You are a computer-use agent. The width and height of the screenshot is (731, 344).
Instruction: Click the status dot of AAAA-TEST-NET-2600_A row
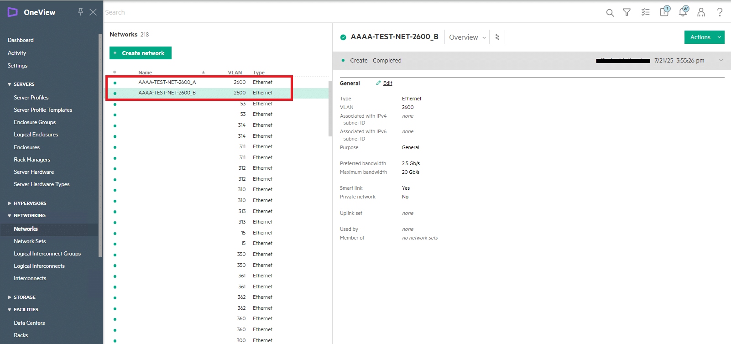115,83
